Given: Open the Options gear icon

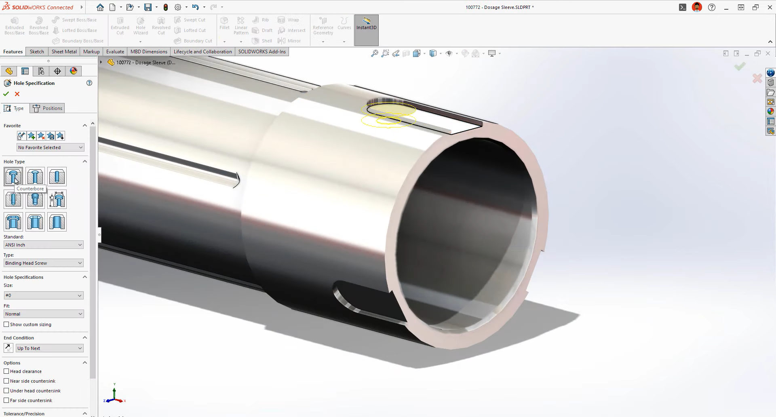Looking at the screenshot, I should pos(178,7).
